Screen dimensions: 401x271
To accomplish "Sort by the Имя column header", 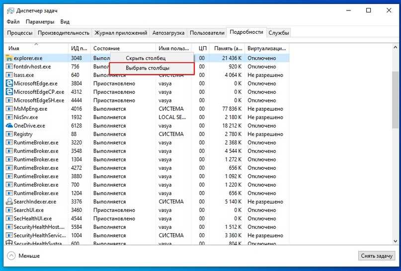I will pyautogui.click(x=15, y=48).
